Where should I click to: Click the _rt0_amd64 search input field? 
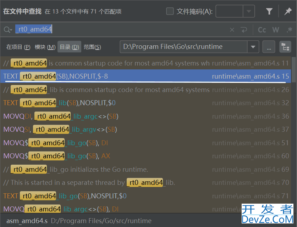pos(121,29)
